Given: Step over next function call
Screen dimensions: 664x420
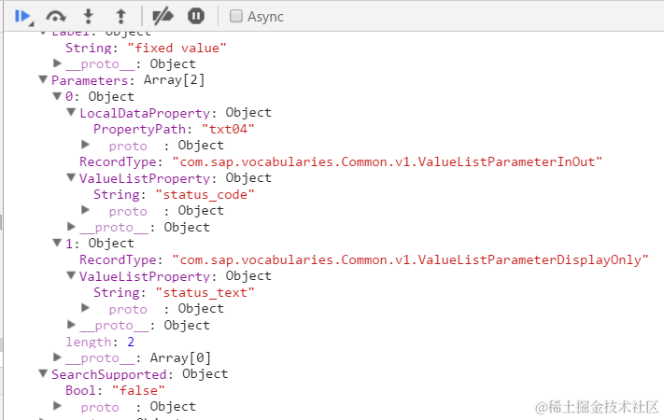Looking at the screenshot, I should [56, 17].
